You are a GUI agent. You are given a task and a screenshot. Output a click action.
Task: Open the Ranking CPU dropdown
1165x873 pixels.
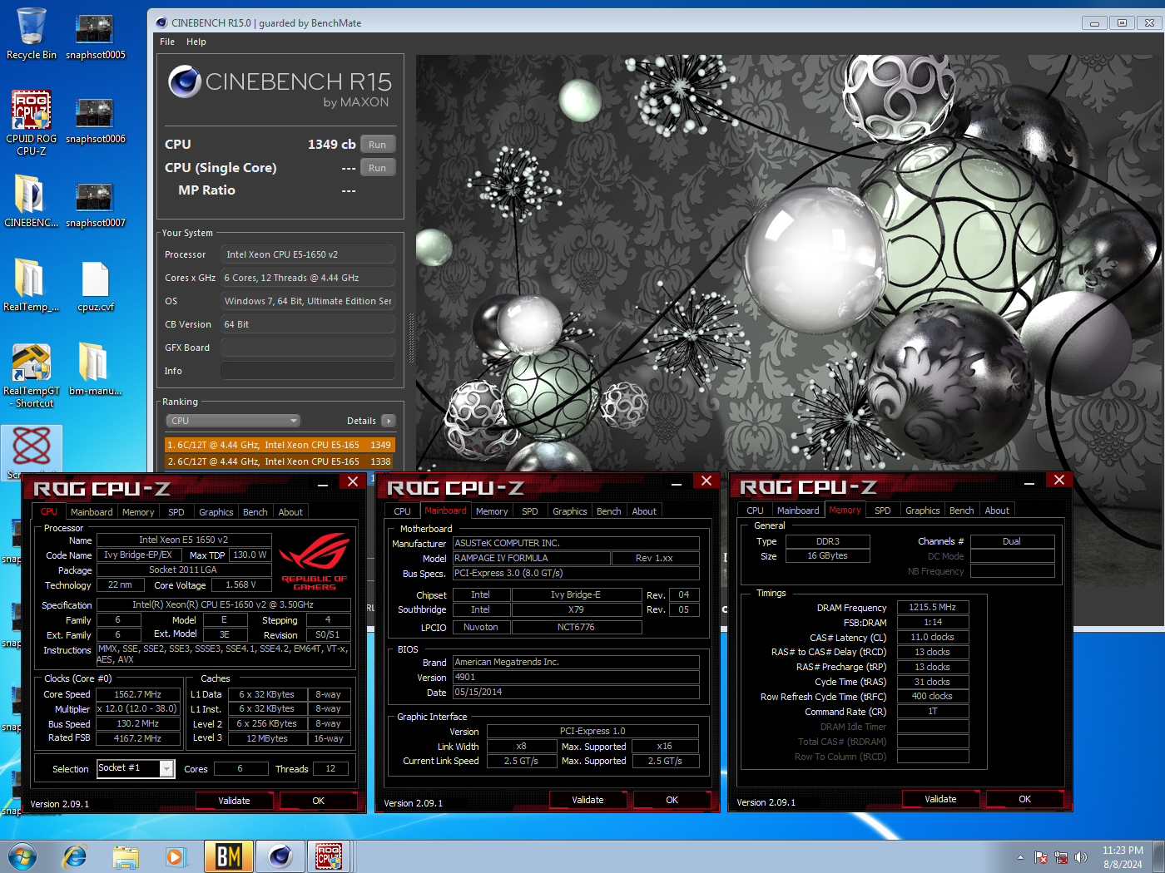[233, 421]
